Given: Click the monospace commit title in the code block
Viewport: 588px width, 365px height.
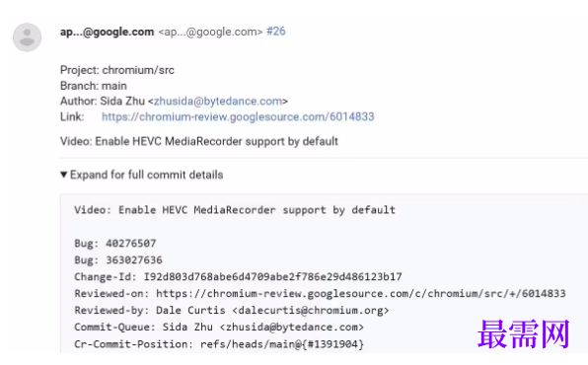Looking at the screenshot, I should tap(235, 210).
